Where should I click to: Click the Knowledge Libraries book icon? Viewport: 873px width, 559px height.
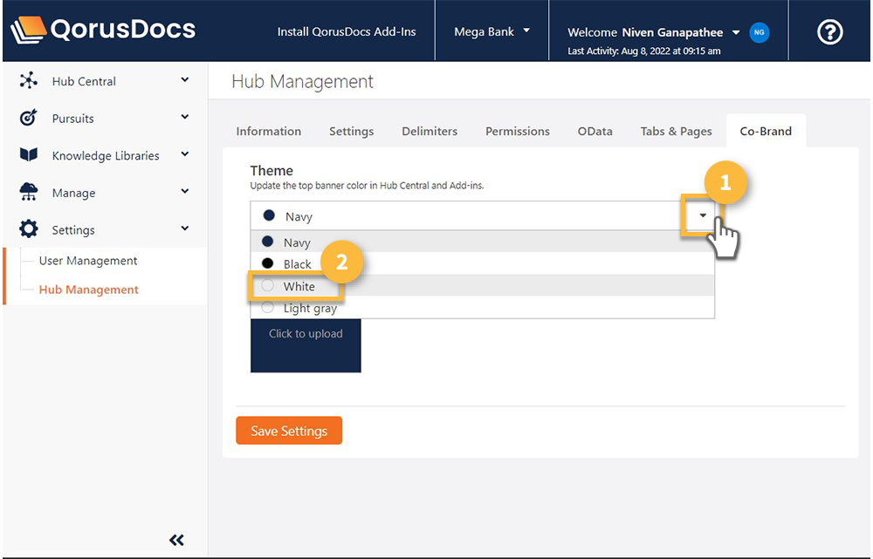29,155
